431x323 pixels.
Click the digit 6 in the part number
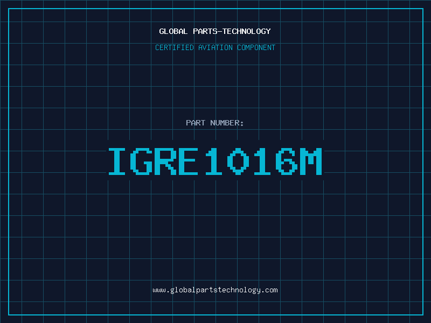click(286, 161)
